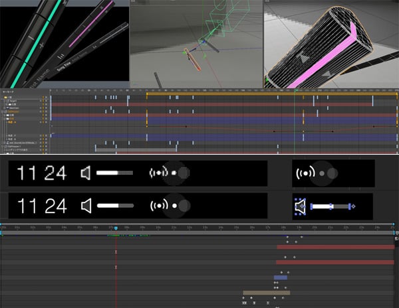399x308 pixels.
Task: Click the folder icon on the first outliner row
Action: [5, 97]
